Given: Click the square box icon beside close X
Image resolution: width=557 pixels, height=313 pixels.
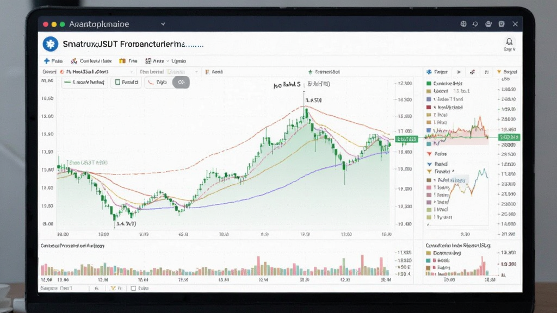Looking at the screenshot, I should click(501, 24).
